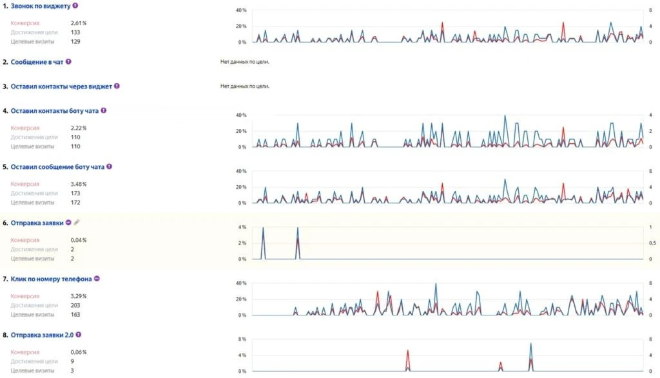Image resolution: width=660 pixels, height=378 pixels.
Task: Open the goal 'Оставил контакты боту чата'
Action: [55, 111]
